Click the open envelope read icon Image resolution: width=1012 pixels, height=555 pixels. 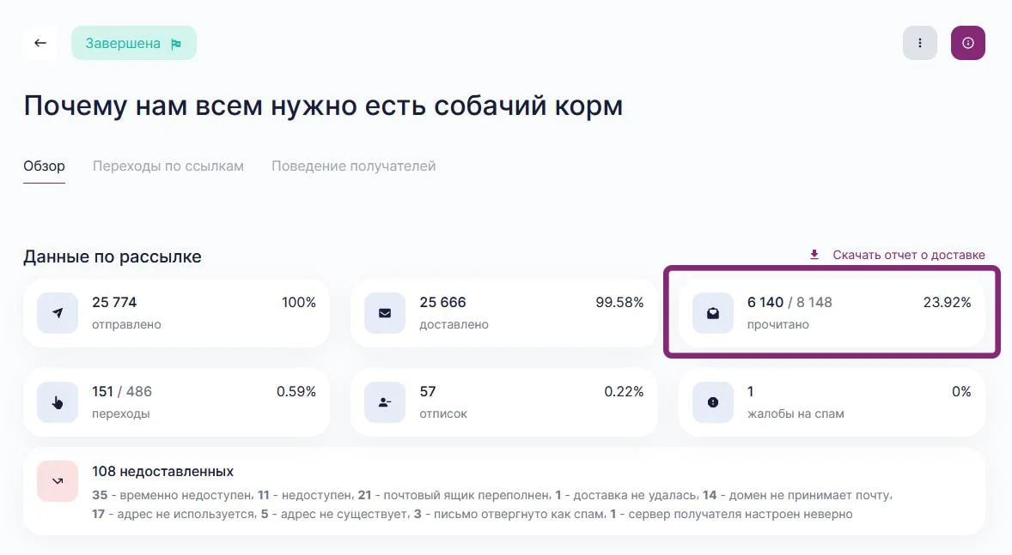tap(713, 313)
